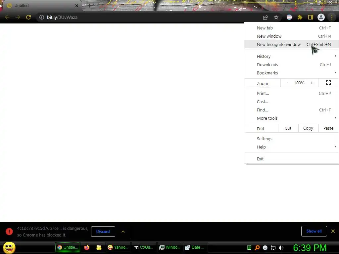View site information icon in address bar
The width and height of the screenshot is (339, 254).
[x=41, y=17]
